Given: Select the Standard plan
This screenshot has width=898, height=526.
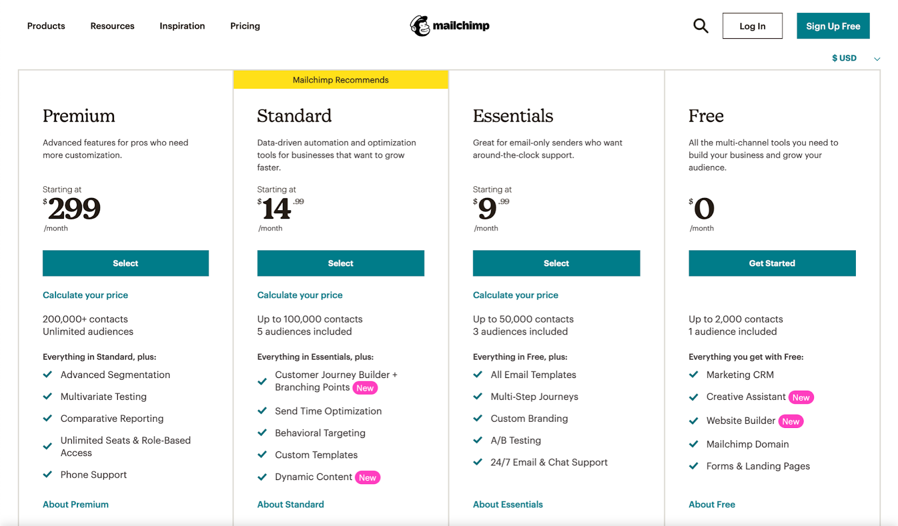Looking at the screenshot, I should pyautogui.click(x=341, y=263).
